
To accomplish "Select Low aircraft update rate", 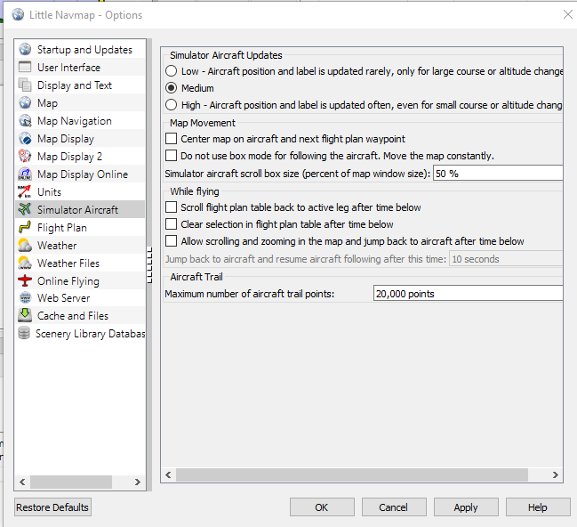I will point(171,70).
